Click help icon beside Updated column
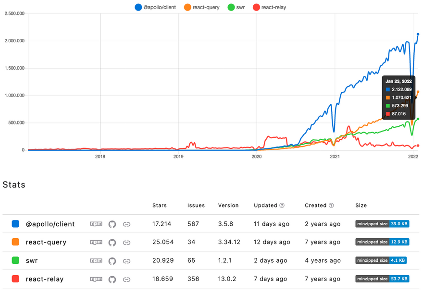 pyautogui.click(x=282, y=206)
